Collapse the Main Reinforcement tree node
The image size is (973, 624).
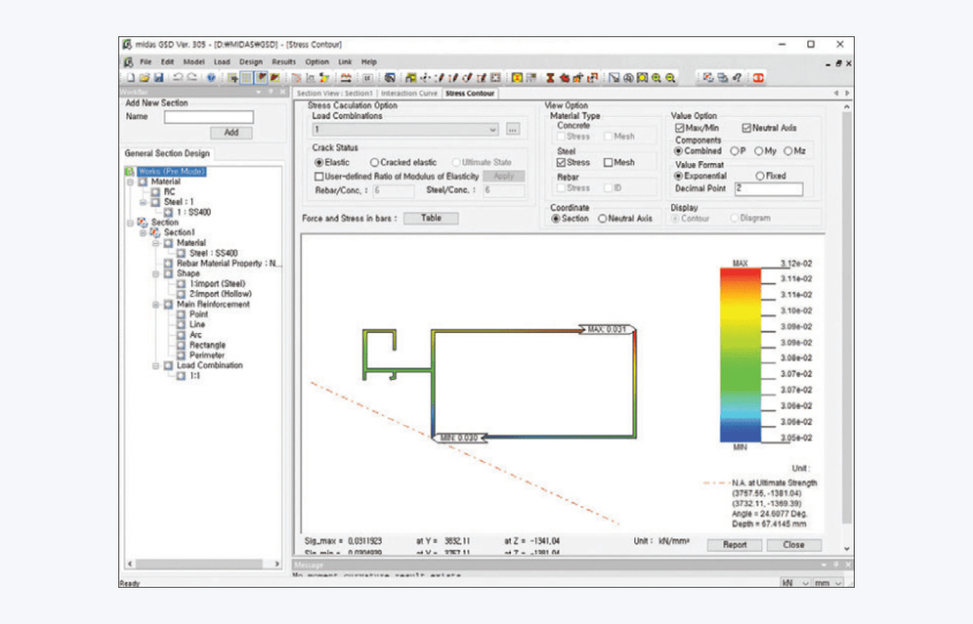click(156, 304)
